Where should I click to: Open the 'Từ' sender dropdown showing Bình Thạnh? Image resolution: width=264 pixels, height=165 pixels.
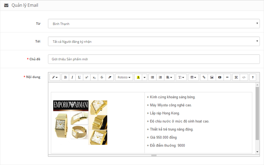(x=154, y=23)
